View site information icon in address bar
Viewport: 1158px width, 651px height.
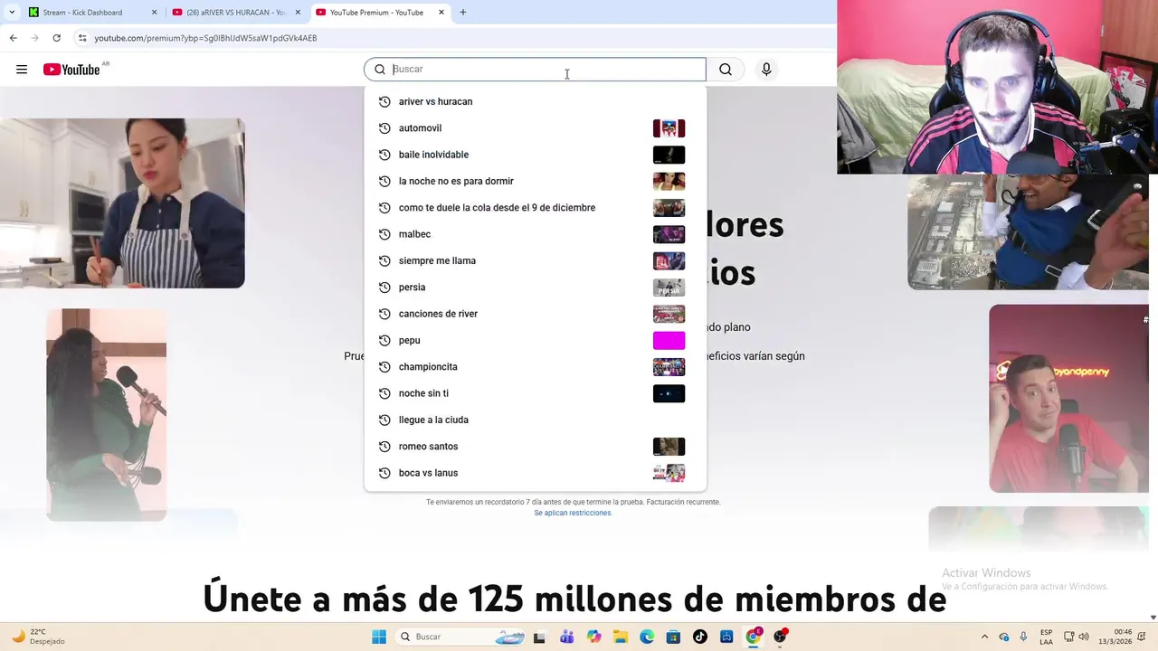pos(82,38)
